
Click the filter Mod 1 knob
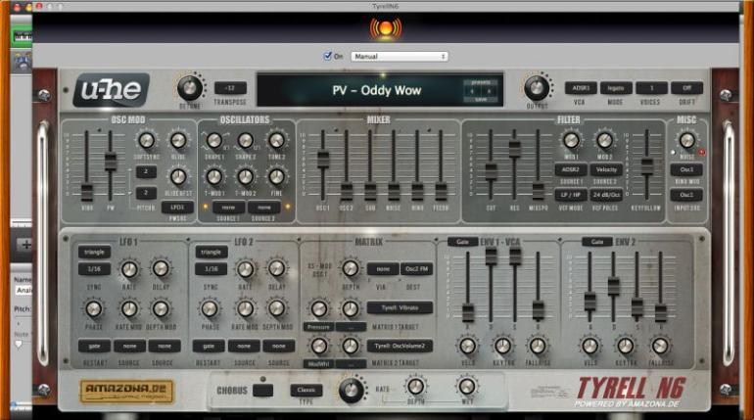571,140
